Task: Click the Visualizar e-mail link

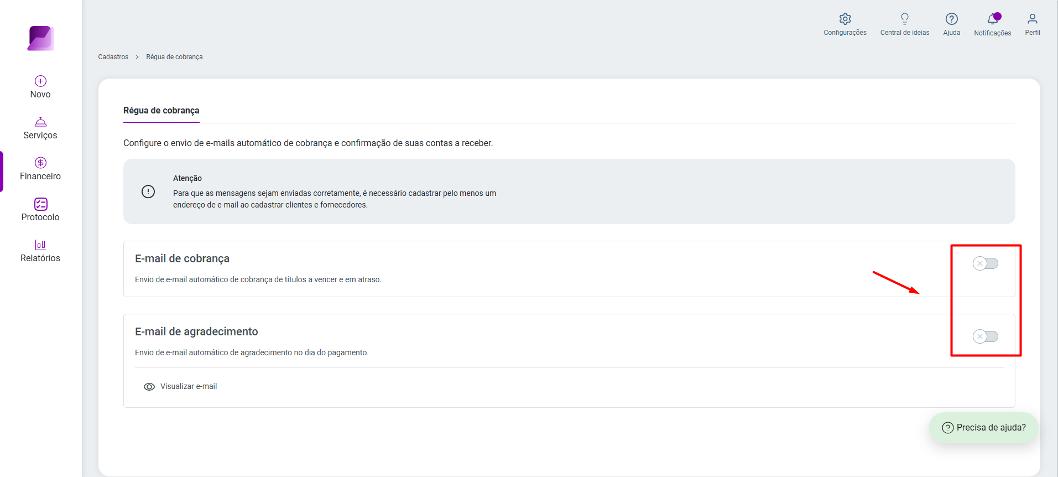Action: click(x=189, y=386)
